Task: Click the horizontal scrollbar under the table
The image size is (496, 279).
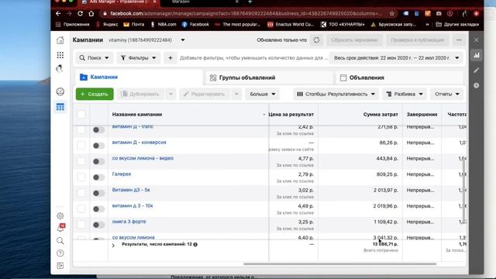Action: pyautogui.click(x=339, y=263)
